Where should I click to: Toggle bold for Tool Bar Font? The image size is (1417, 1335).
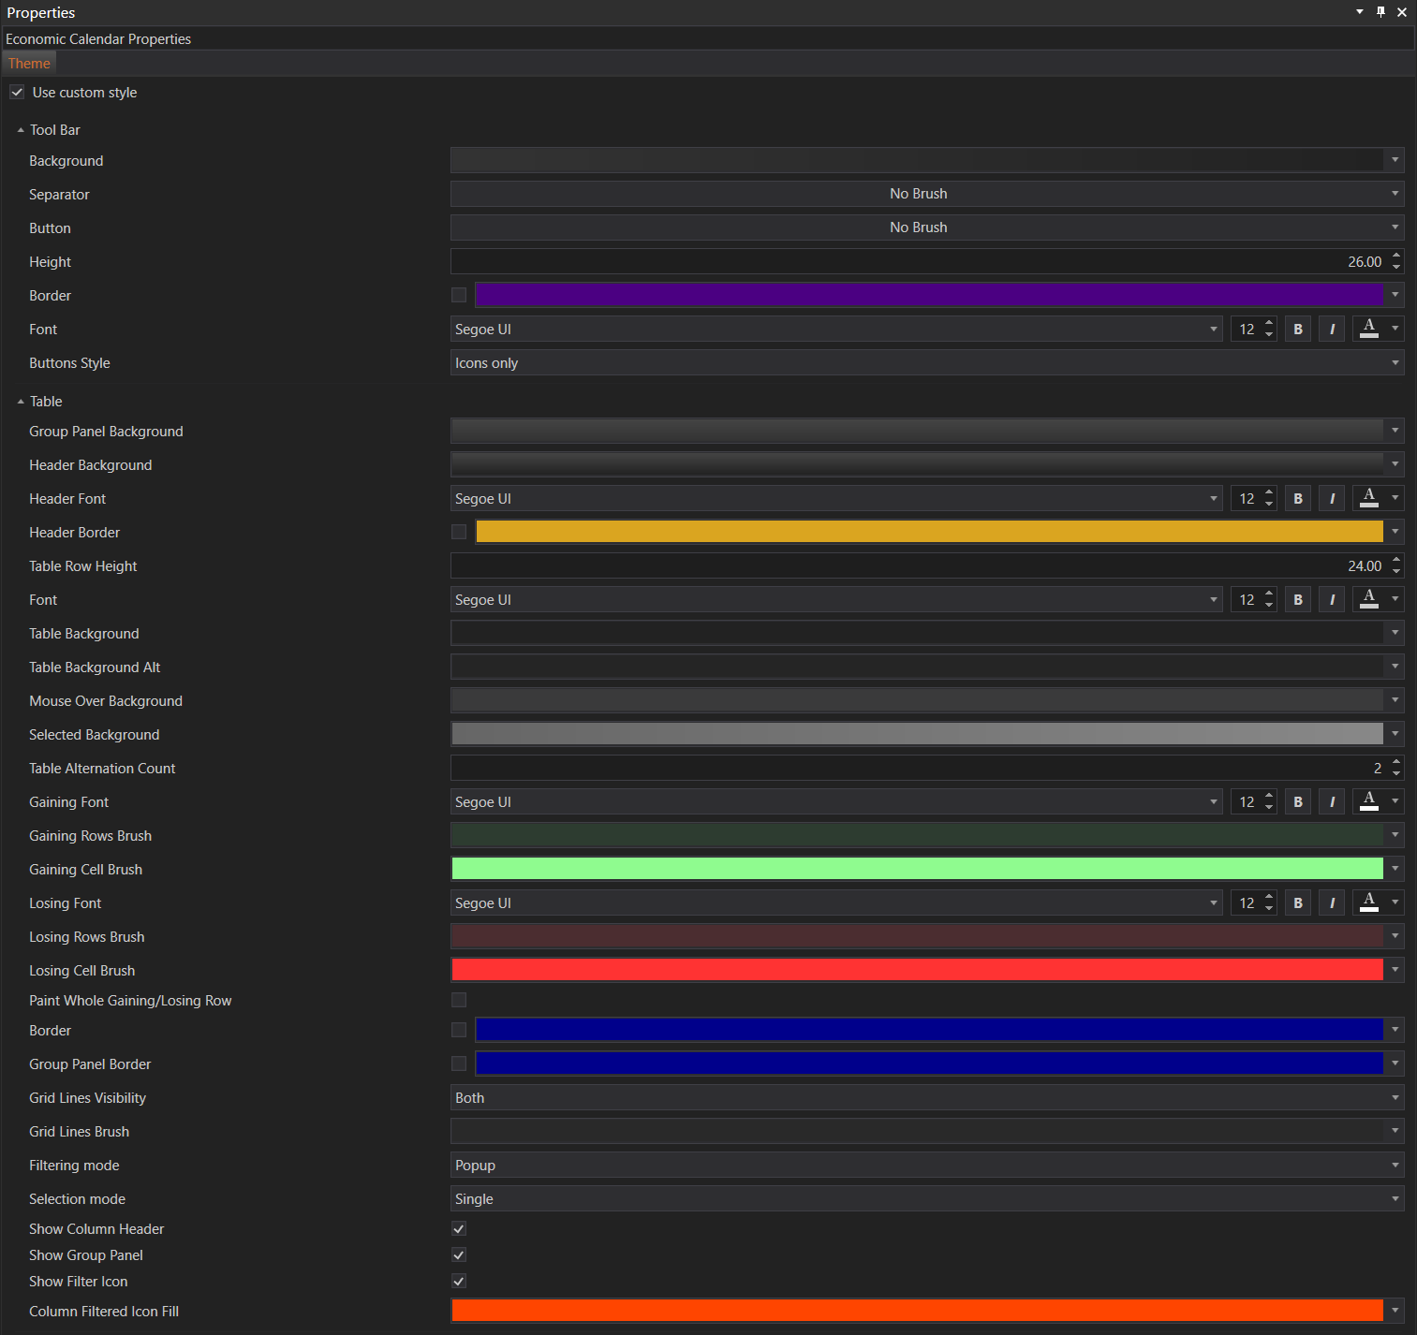point(1297,330)
